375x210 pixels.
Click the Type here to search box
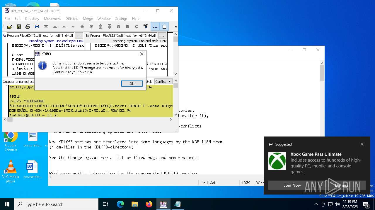[56, 204]
